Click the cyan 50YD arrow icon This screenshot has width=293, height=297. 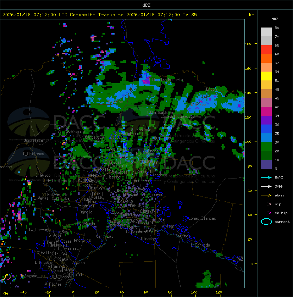click(x=266, y=177)
